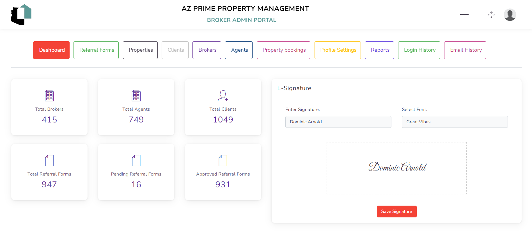
Task: Click the Total Referral Forms document icon
Action: coord(49,160)
